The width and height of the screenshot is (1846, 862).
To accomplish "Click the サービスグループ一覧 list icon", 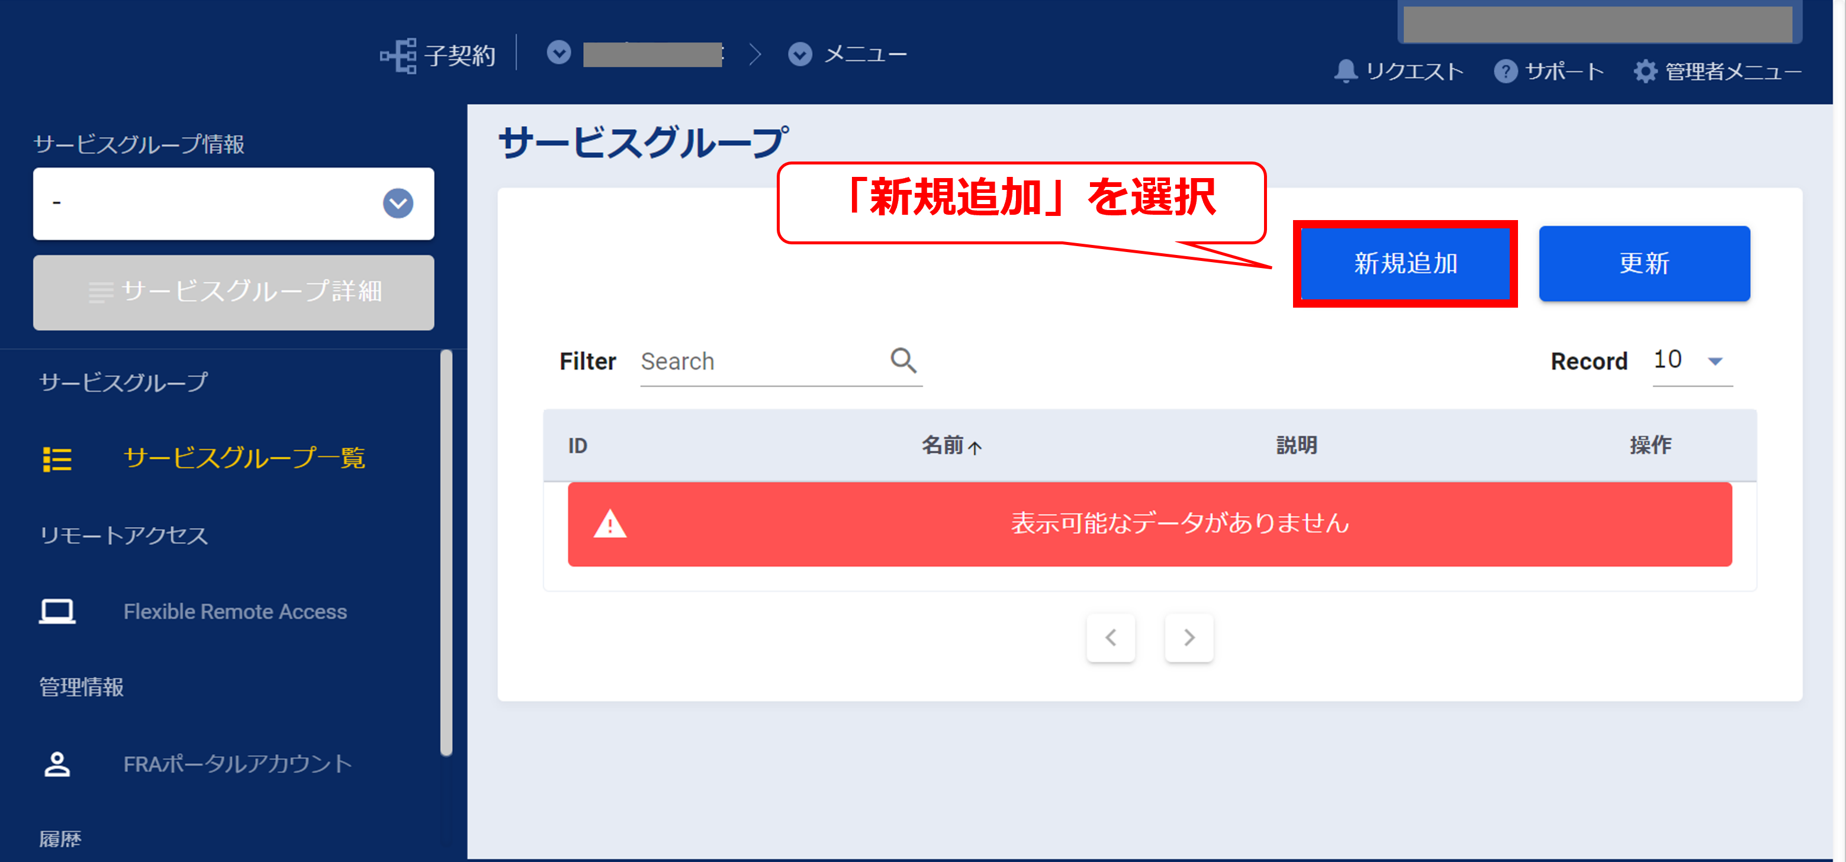I will click(x=57, y=459).
